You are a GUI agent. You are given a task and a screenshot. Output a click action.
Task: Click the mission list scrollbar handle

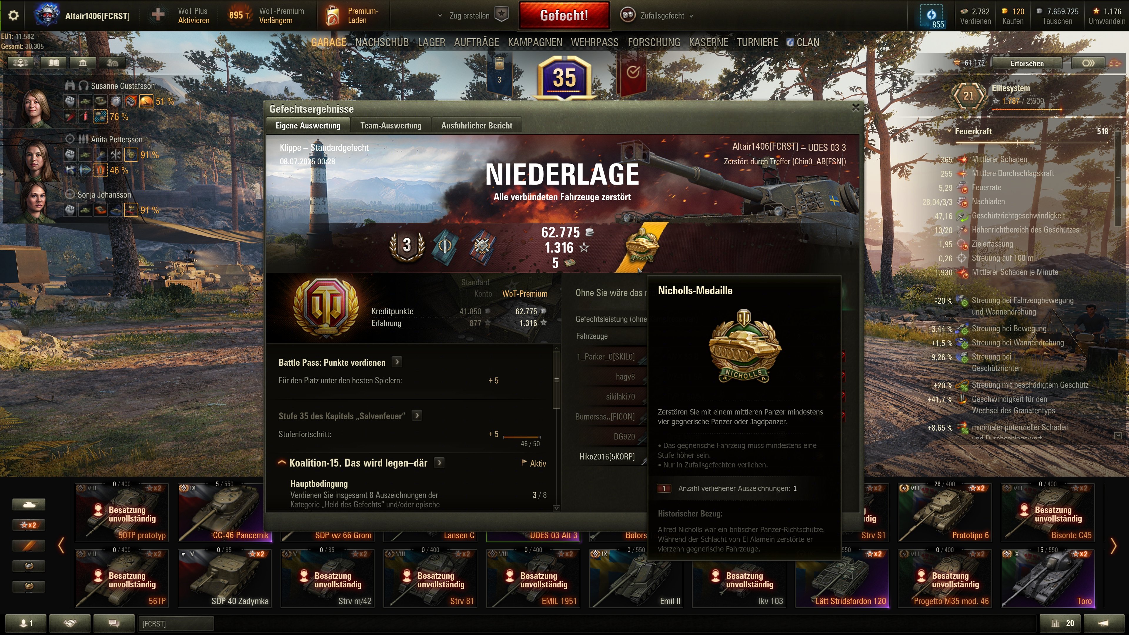point(556,380)
